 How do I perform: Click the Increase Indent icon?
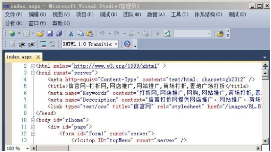(31, 44)
